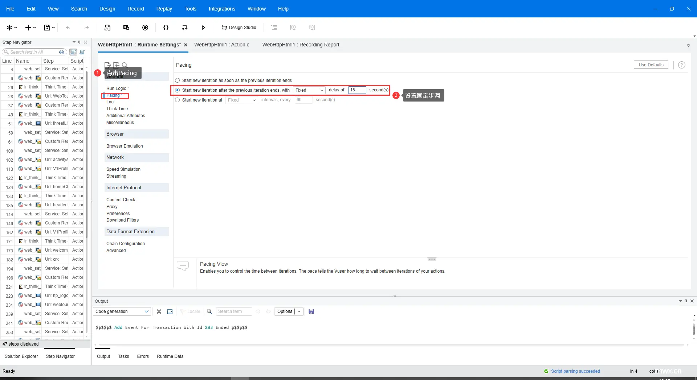Click the delay seconds input field
Screen dimensions: 697x380
coord(357,90)
